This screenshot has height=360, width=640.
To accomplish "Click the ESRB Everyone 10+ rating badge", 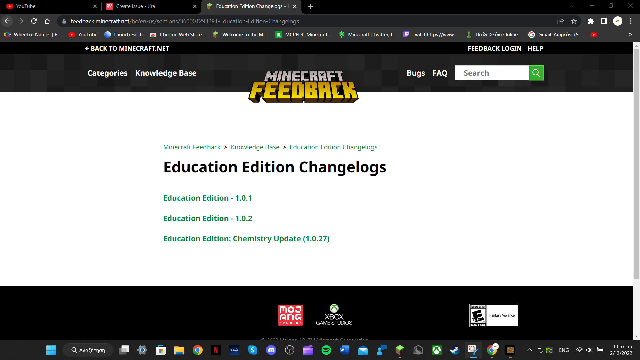I will point(494,315).
